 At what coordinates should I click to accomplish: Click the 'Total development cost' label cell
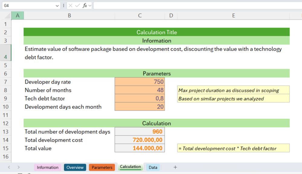(x=69, y=140)
